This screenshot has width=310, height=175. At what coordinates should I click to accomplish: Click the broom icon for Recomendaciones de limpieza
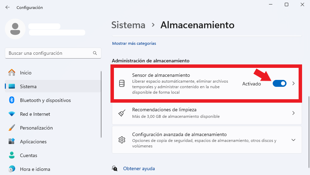122,113
